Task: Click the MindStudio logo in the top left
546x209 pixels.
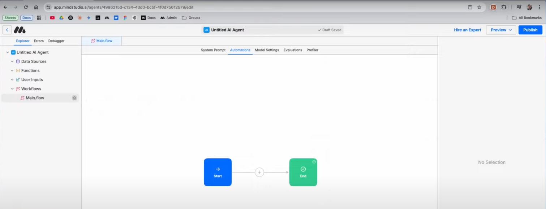Action: [x=20, y=30]
